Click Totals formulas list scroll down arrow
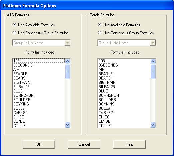This screenshot has height=156, width=174. click(153, 125)
